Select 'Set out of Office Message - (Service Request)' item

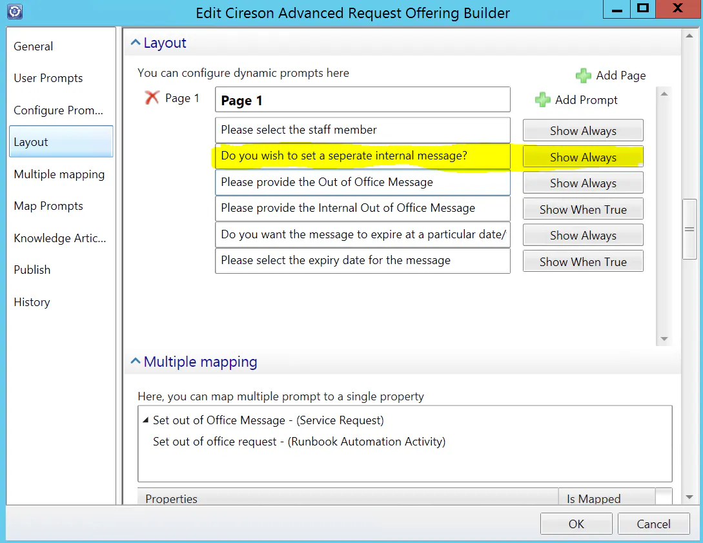(x=268, y=420)
